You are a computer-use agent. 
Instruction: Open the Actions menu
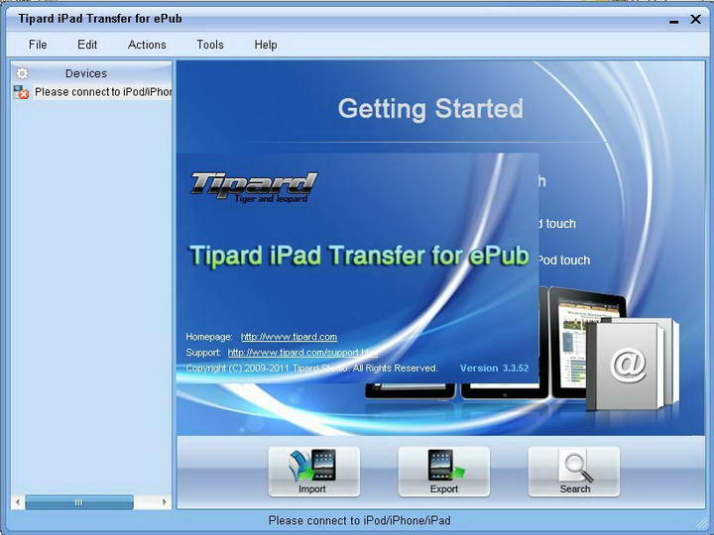147,45
